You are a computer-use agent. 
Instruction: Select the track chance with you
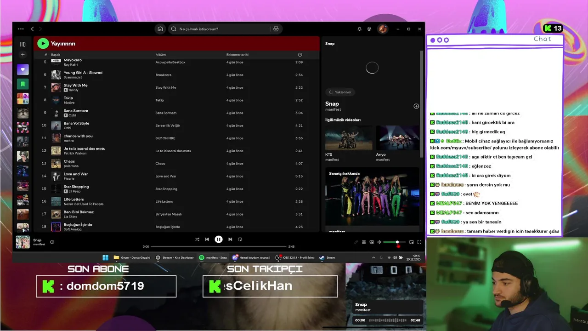click(78, 136)
